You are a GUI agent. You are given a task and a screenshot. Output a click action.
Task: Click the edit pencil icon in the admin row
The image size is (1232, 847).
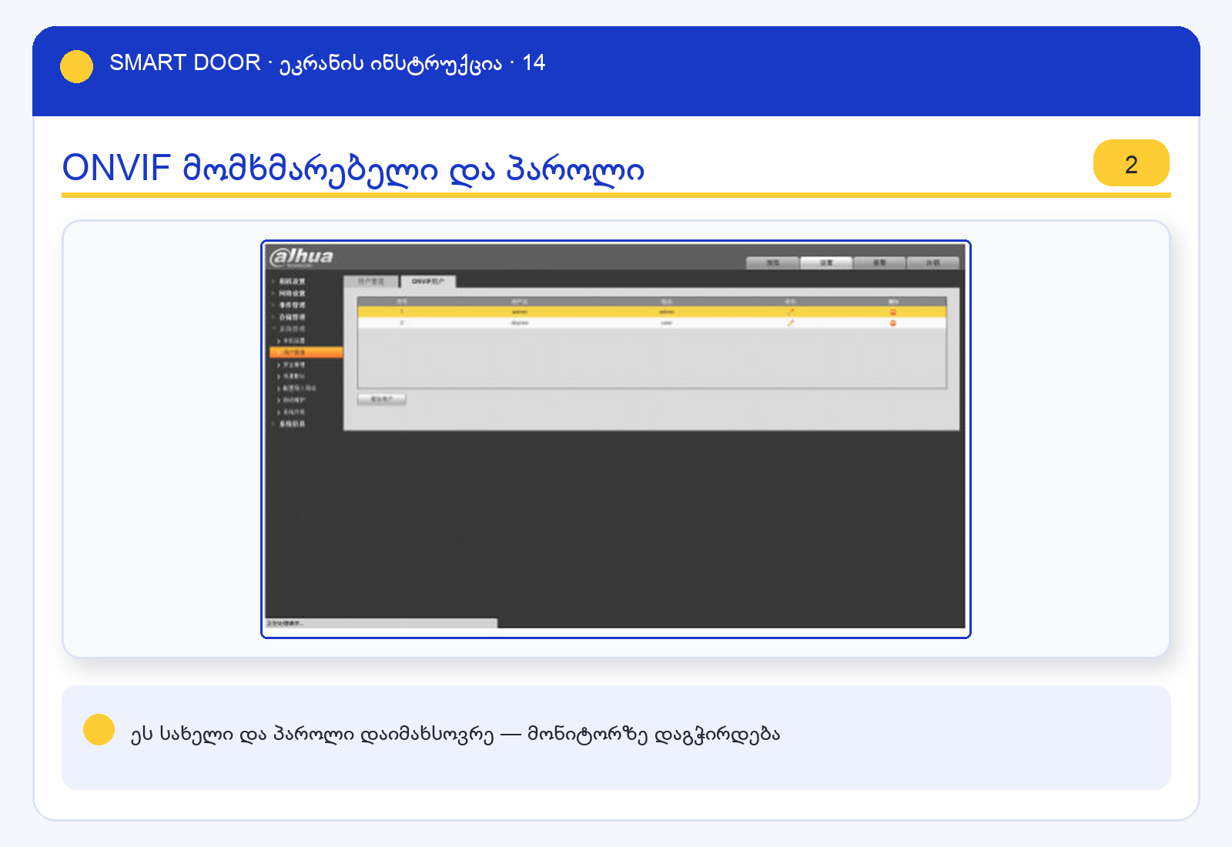[x=790, y=312]
